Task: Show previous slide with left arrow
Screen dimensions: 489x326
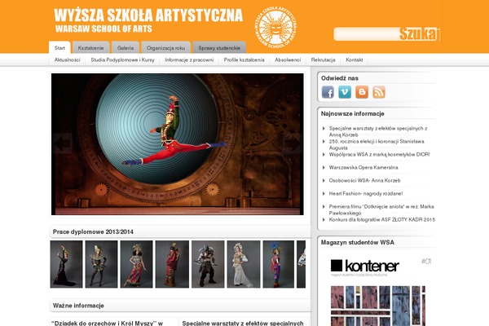Action: (x=61, y=143)
